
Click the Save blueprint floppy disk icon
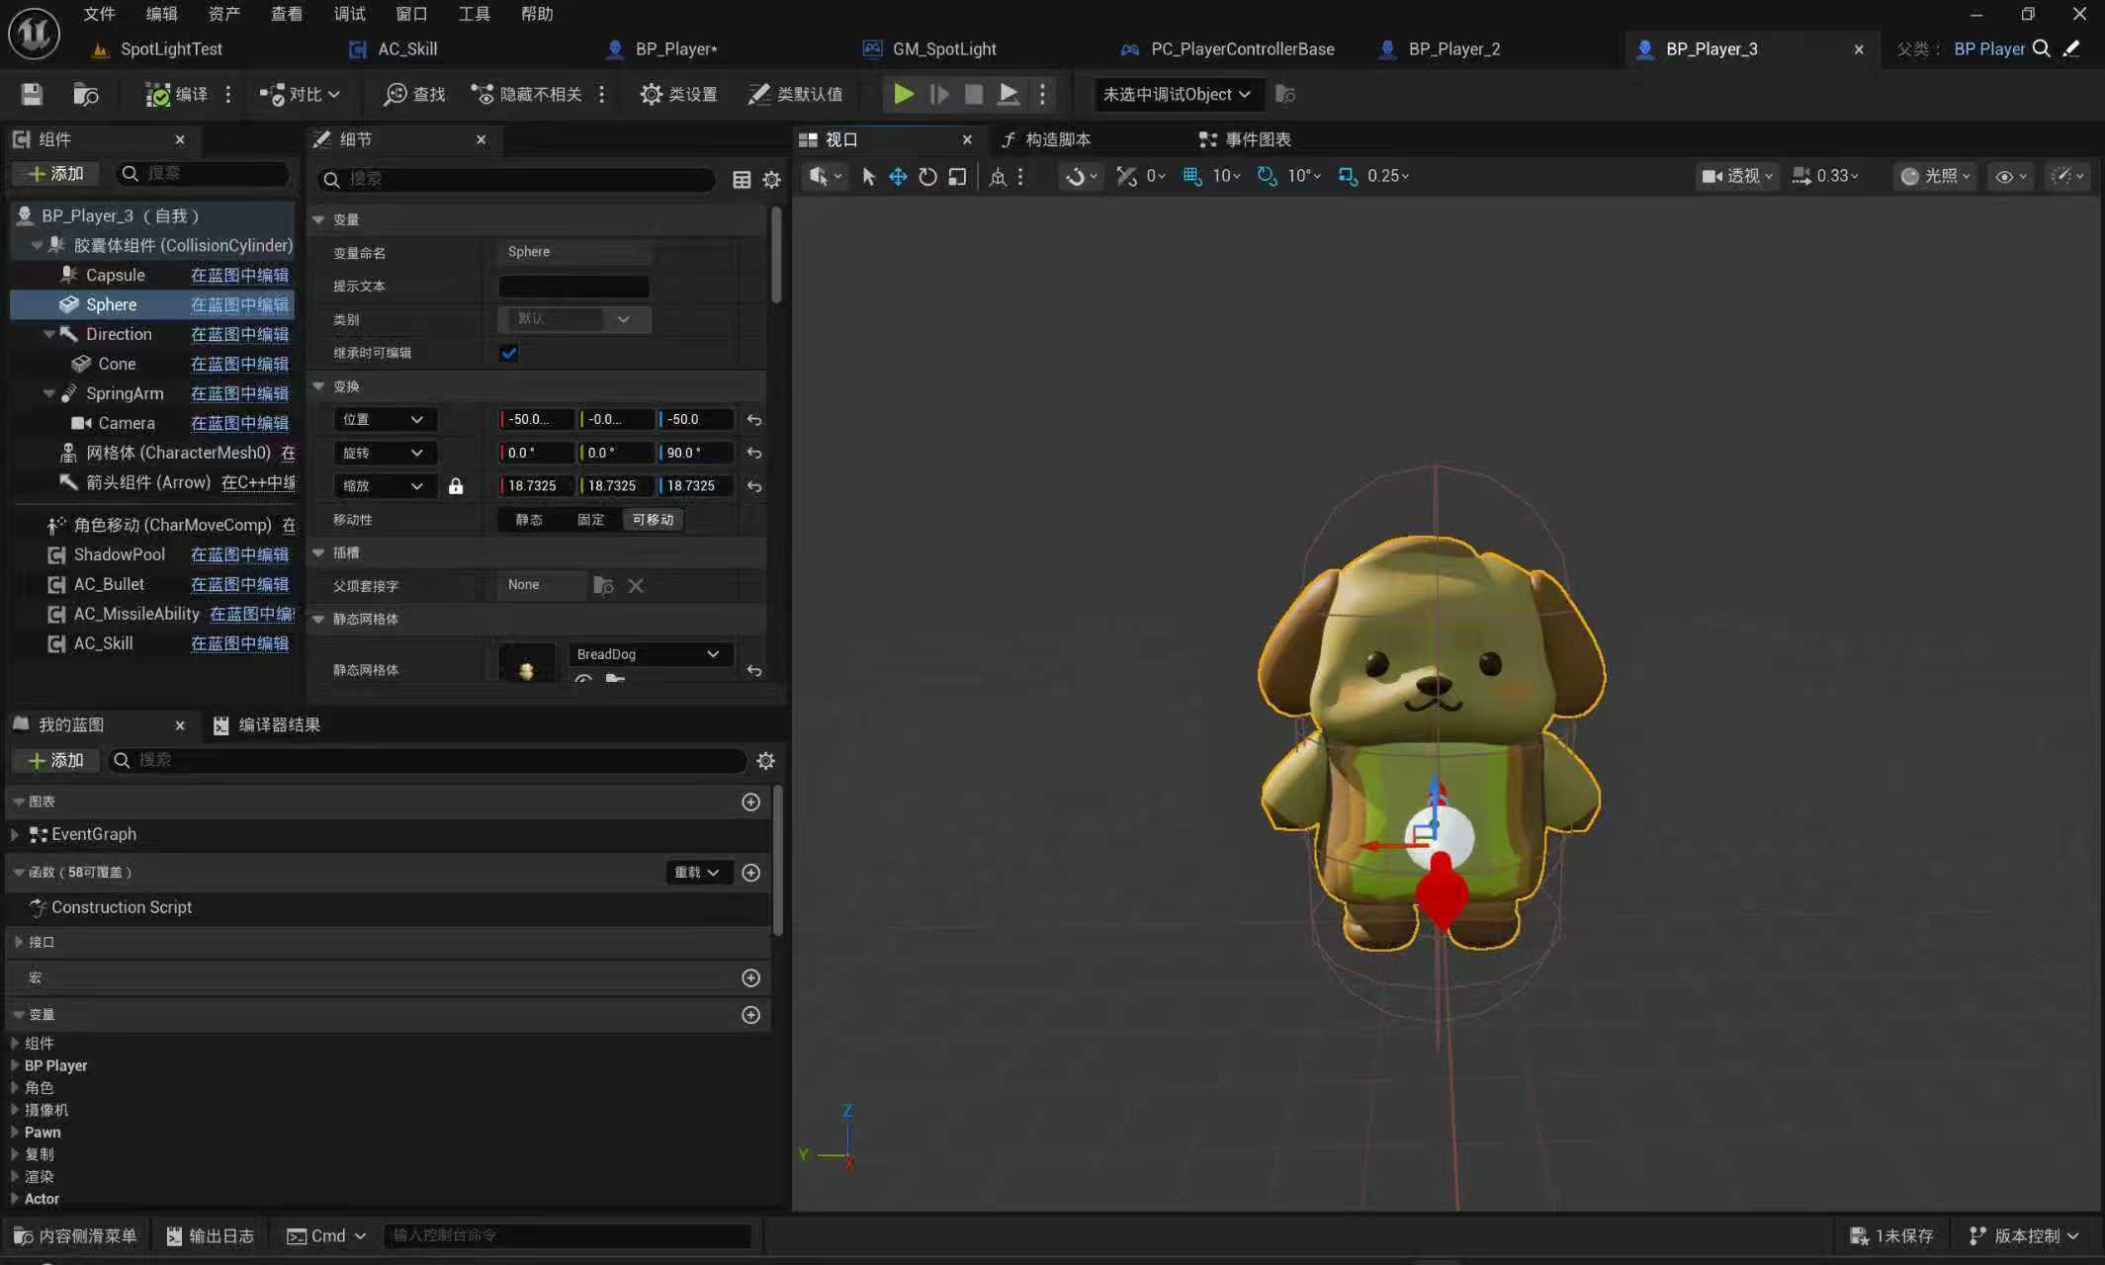(x=32, y=94)
